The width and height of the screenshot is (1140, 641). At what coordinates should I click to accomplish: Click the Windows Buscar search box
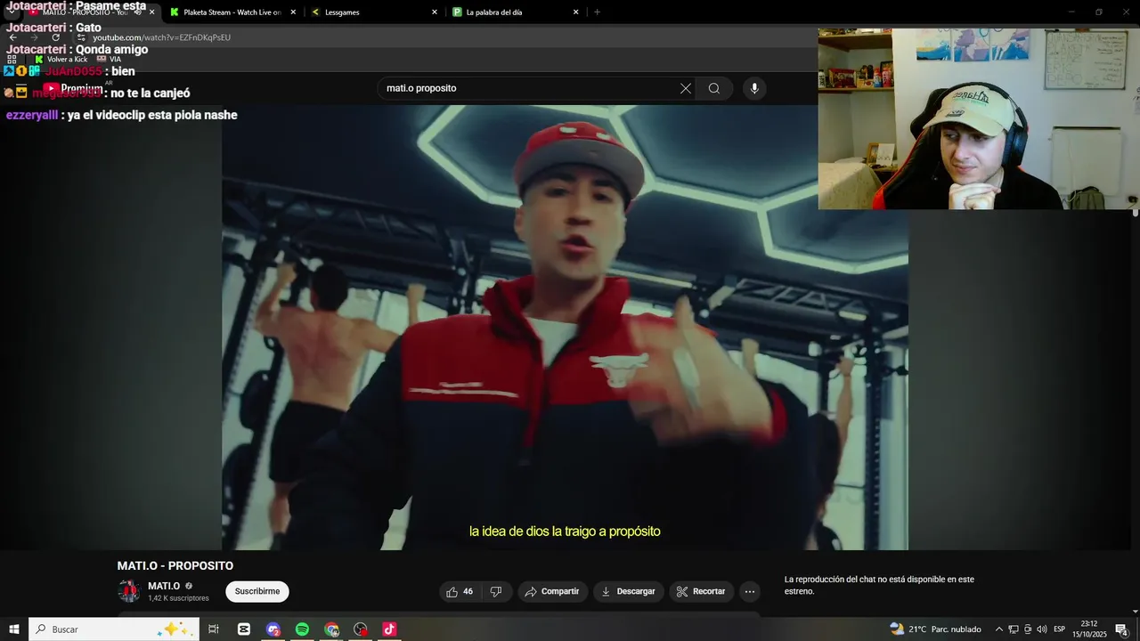pyautogui.click(x=113, y=629)
